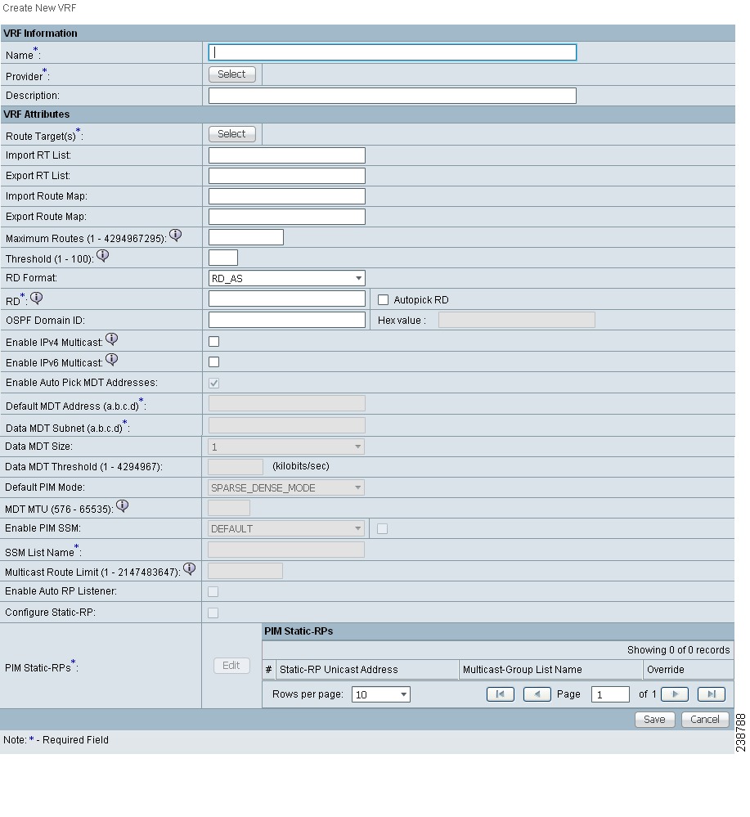Image resolution: width=750 pixels, height=817 pixels.
Task: Click the Multicast Route Limit info icon
Action: pyautogui.click(x=189, y=569)
